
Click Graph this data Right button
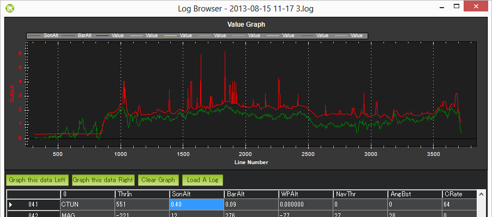point(103,180)
